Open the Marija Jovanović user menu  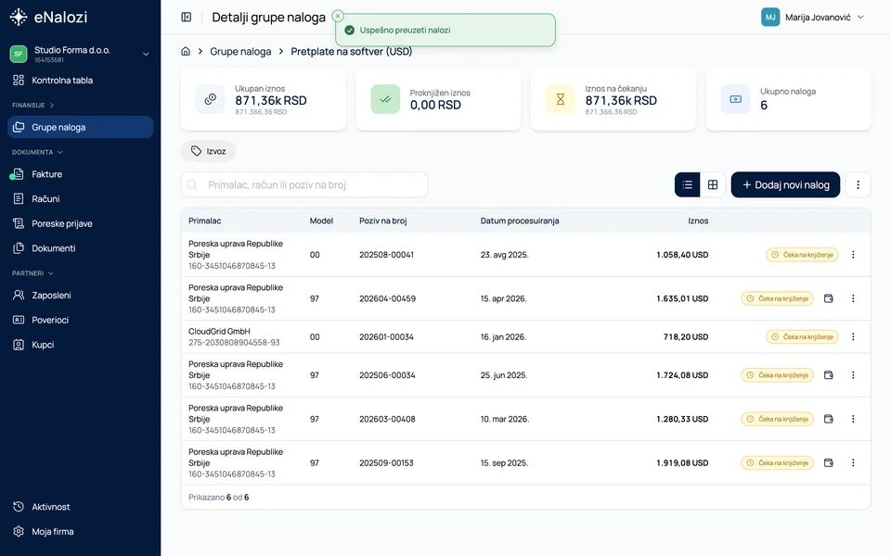coord(813,17)
